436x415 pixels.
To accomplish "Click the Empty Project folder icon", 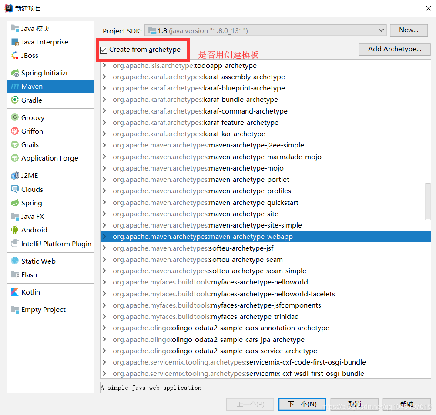I will pyautogui.click(x=15, y=309).
